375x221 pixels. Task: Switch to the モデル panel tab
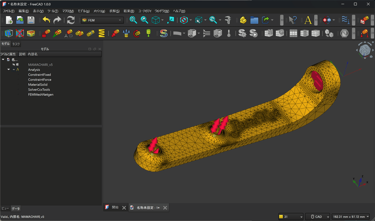(x=5, y=44)
